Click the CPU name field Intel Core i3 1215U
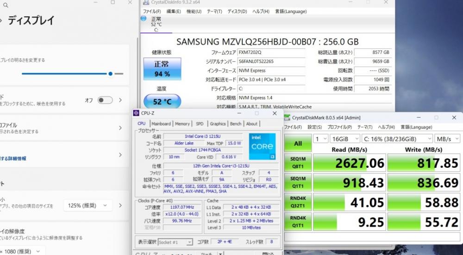This screenshot has height=255, width=463. pyautogui.click(x=203, y=136)
